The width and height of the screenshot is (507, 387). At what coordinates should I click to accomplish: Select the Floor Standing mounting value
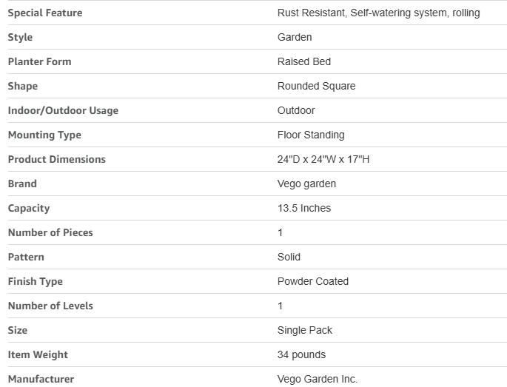(x=311, y=135)
